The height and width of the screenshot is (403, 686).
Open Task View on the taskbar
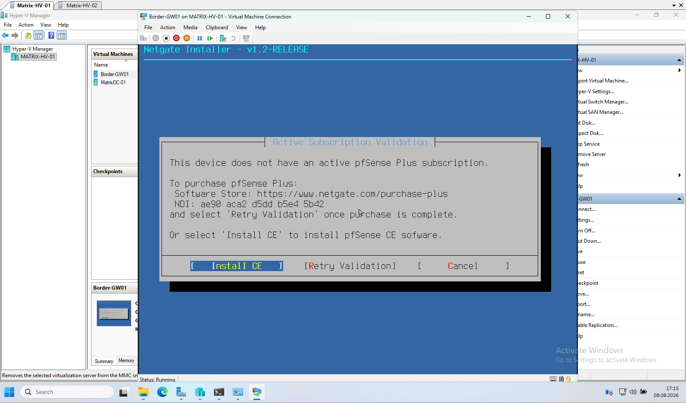[x=124, y=392]
